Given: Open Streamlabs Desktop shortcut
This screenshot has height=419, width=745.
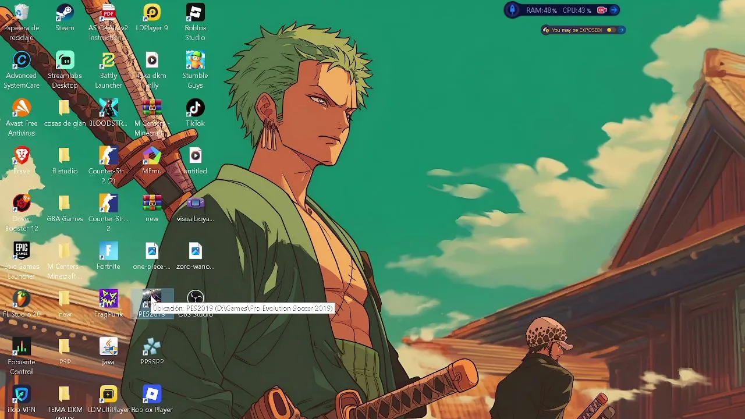Looking at the screenshot, I should click(x=65, y=70).
